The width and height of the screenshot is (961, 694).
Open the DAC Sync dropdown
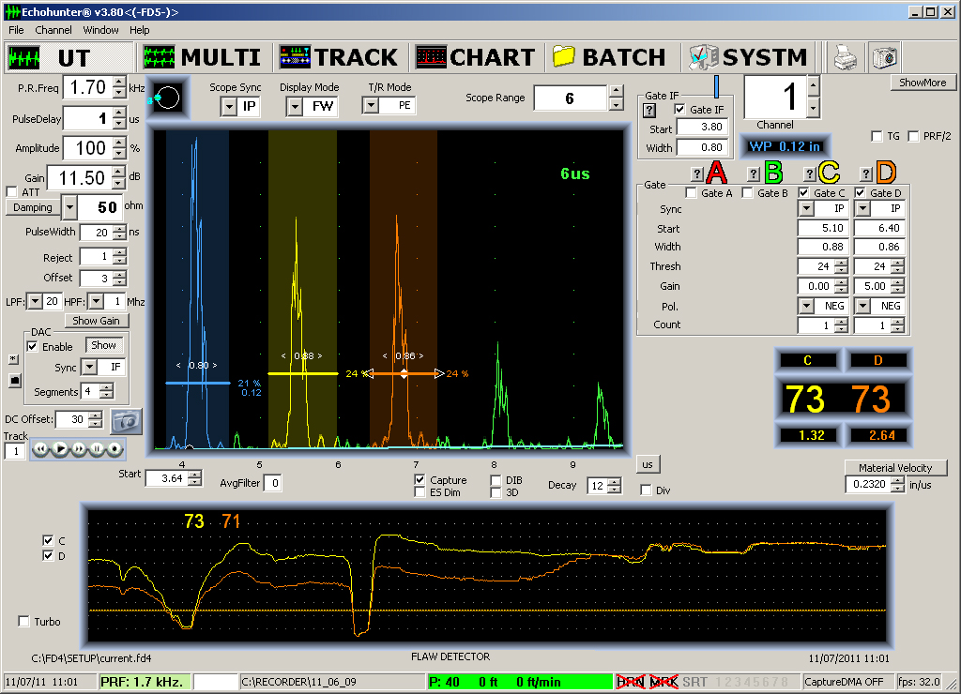[x=89, y=367]
